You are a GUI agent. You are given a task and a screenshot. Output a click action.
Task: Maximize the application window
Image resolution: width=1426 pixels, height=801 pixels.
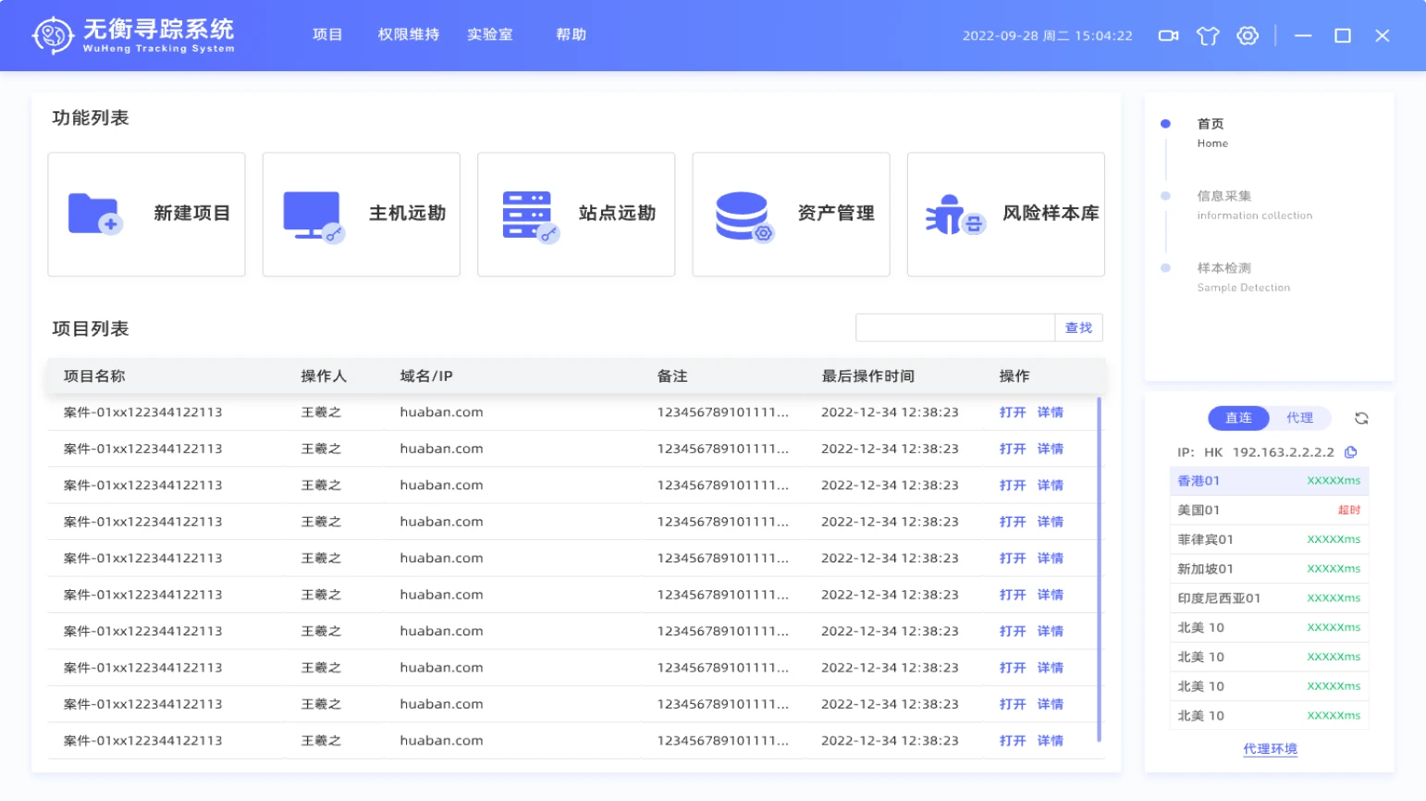pyautogui.click(x=1343, y=36)
